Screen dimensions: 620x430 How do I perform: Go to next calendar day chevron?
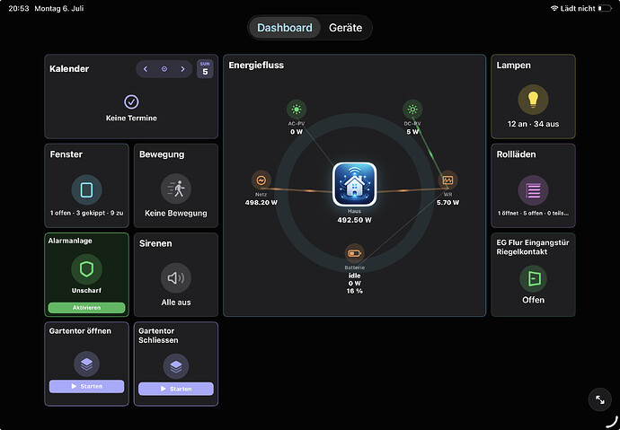coord(182,69)
